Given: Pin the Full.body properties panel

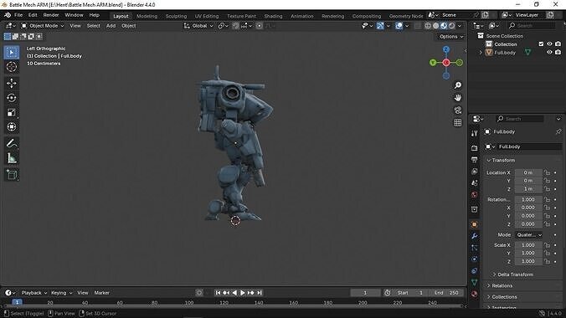Looking at the screenshot, I should click(x=558, y=131).
